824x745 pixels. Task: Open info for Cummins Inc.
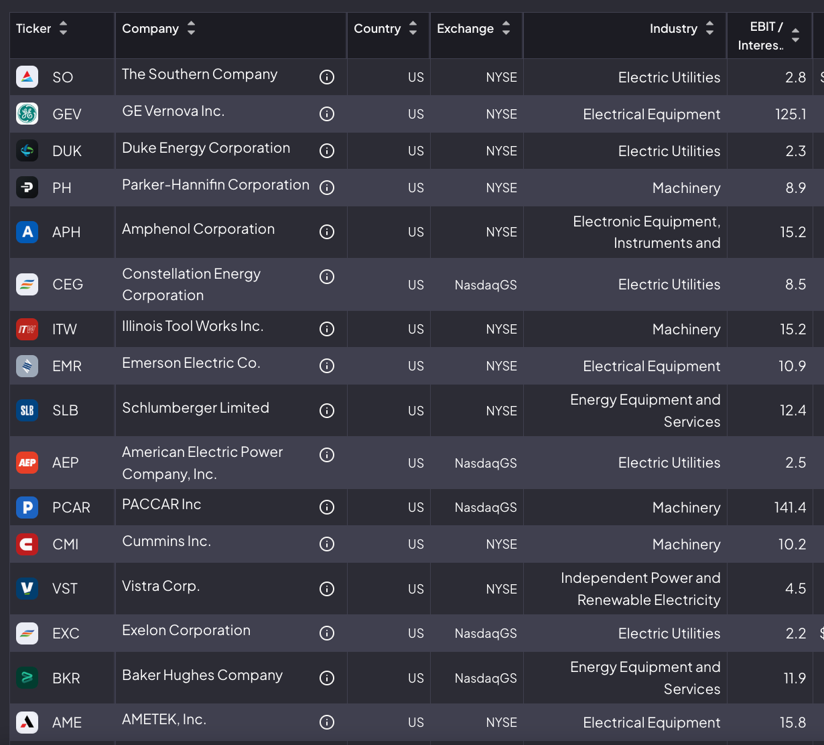[x=327, y=544]
